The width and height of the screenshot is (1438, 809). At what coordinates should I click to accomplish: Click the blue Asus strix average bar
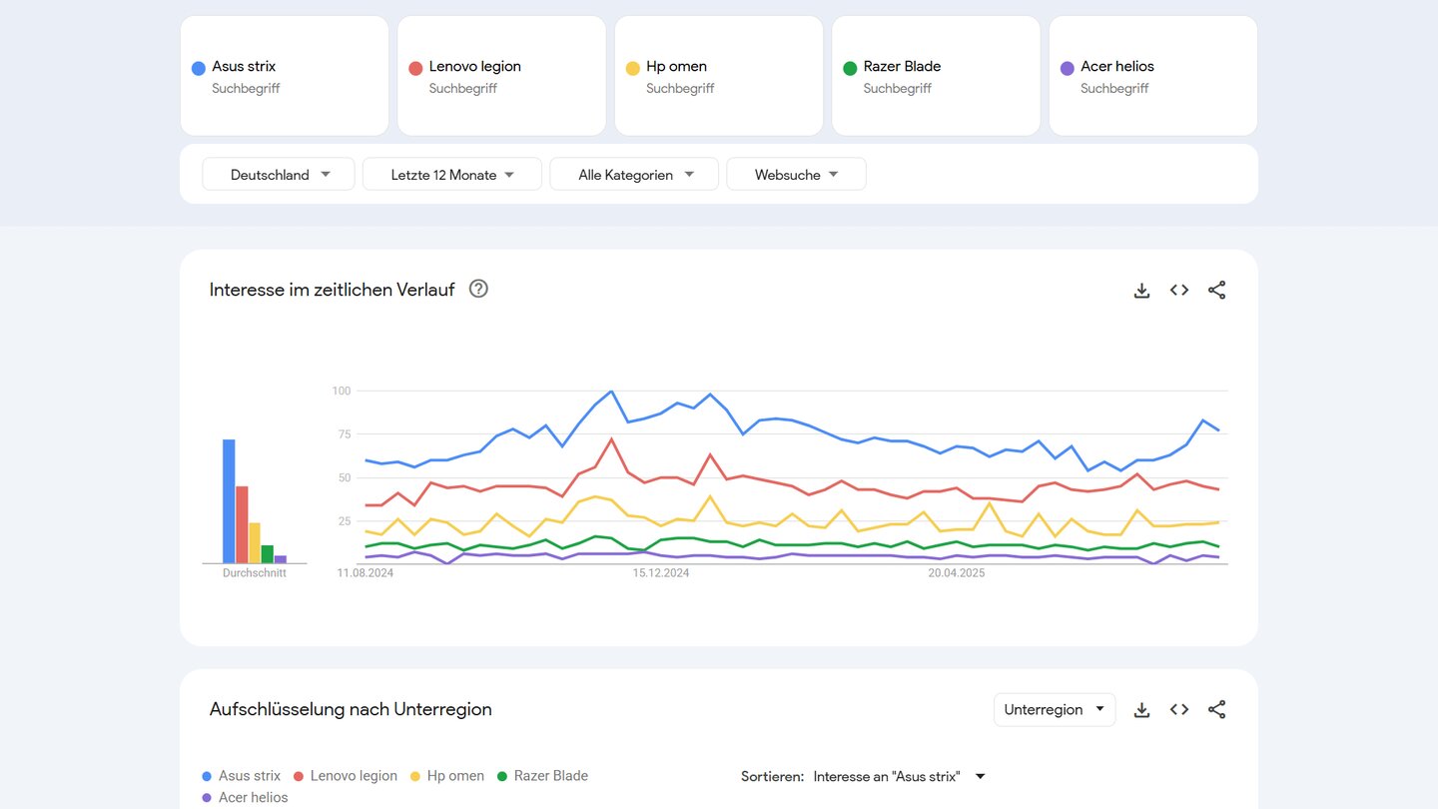229,501
